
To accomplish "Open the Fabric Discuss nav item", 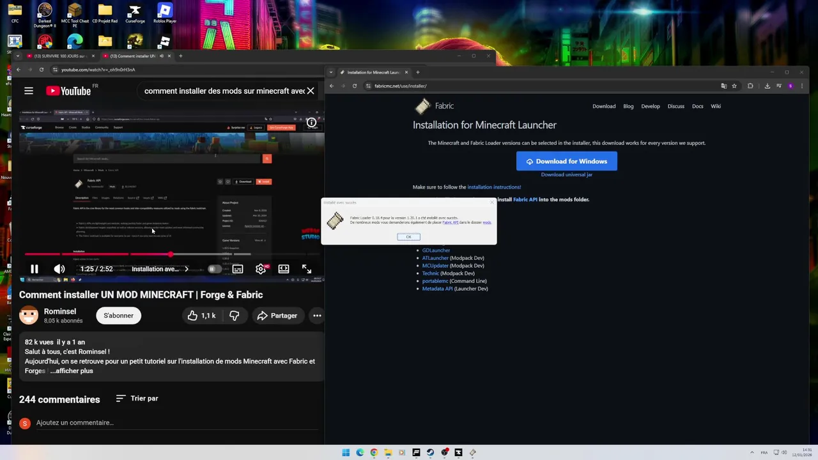I will pos(676,106).
